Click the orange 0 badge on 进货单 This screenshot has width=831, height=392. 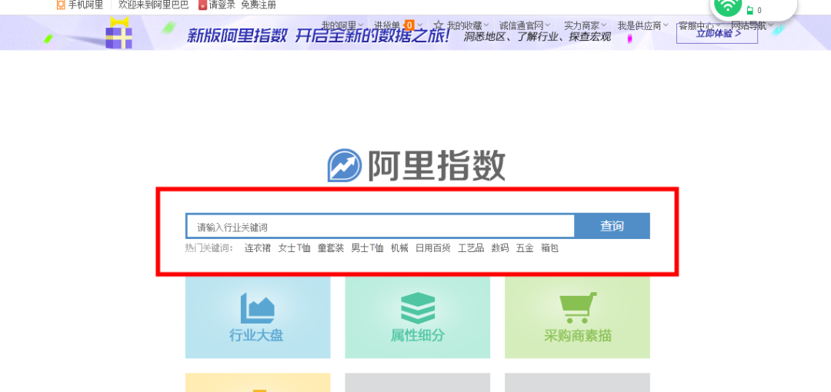(409, 25)
